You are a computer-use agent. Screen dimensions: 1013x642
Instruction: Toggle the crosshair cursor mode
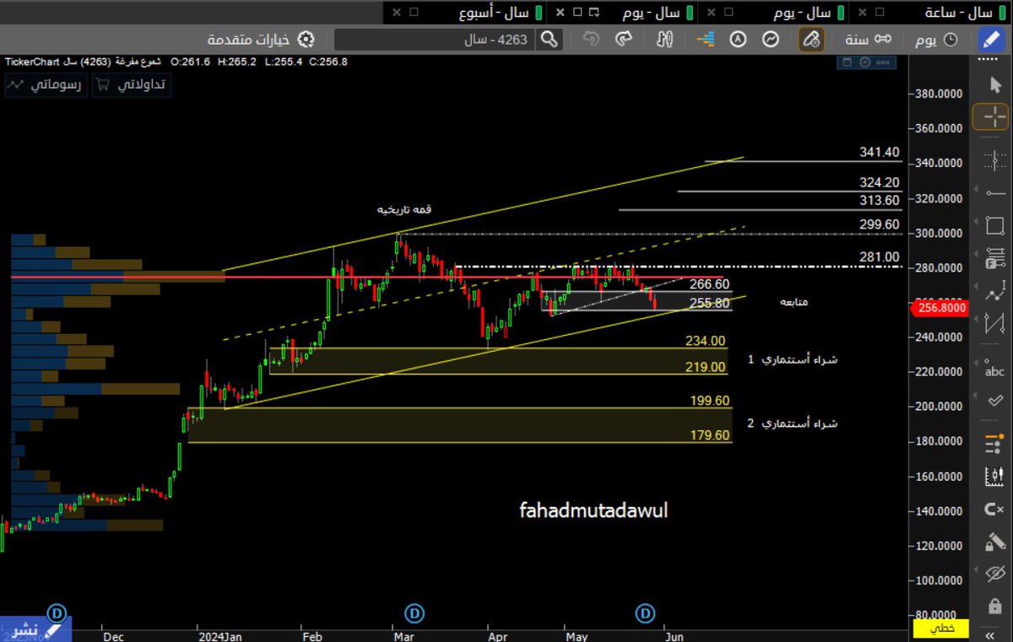coord(989,117)
